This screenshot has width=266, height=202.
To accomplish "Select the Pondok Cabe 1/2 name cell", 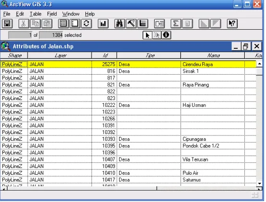I will pyautogui.click(x=213, y=146).
